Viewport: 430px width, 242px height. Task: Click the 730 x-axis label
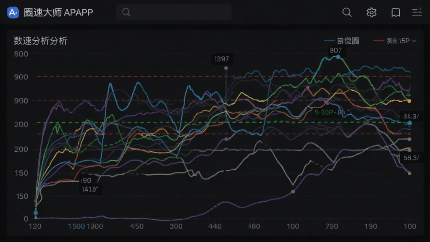coord(332,226)
